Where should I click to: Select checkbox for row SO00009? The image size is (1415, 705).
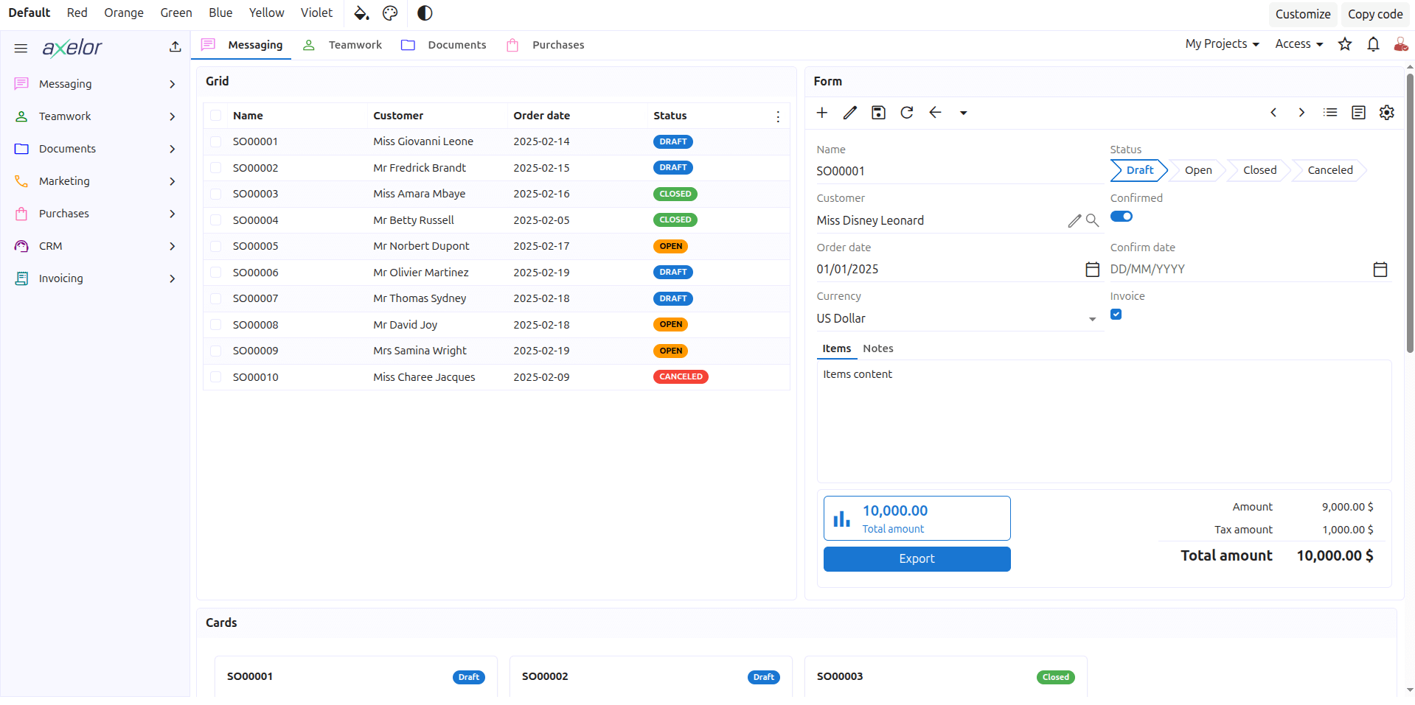(215, 351)
